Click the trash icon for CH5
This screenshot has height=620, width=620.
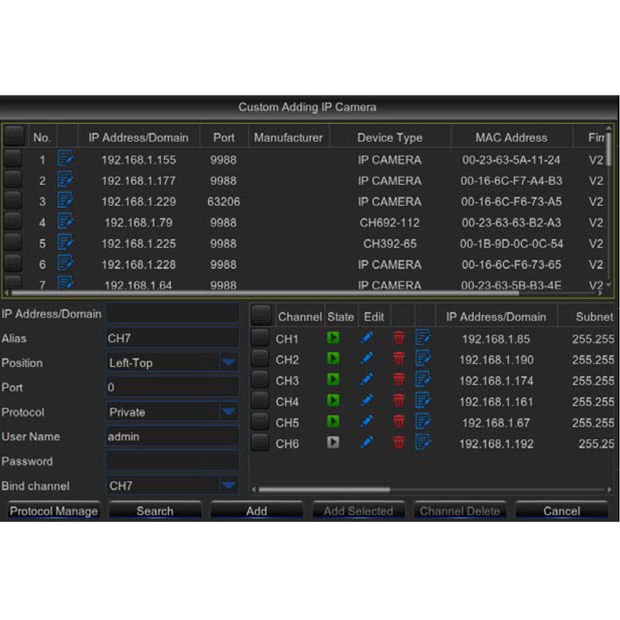[399, 422]
